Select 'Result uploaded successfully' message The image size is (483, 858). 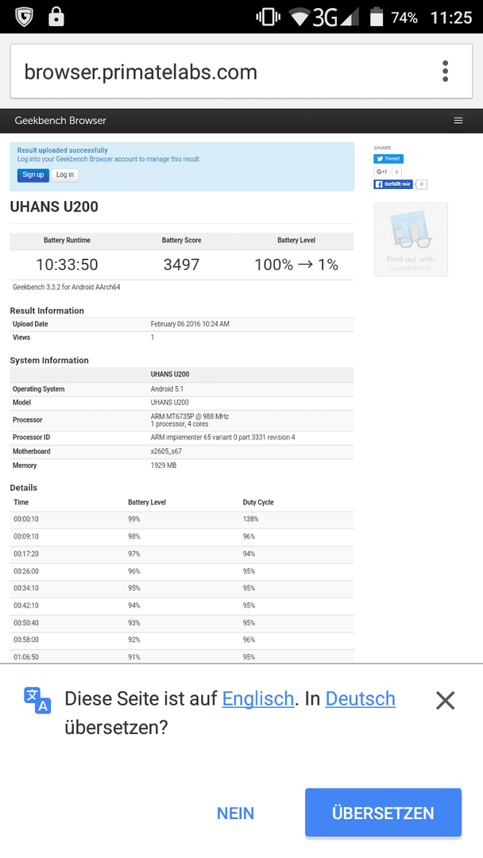pyautogui.click(x=62, y=150)
